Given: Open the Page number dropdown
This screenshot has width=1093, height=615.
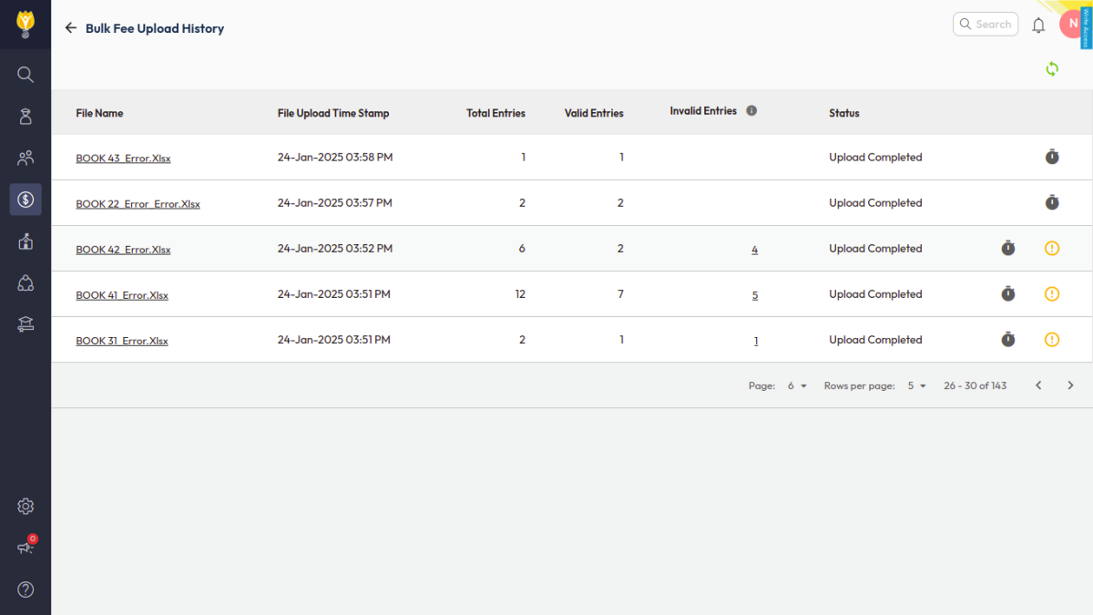Looking at the screenshot, I should tap(793, 385).
